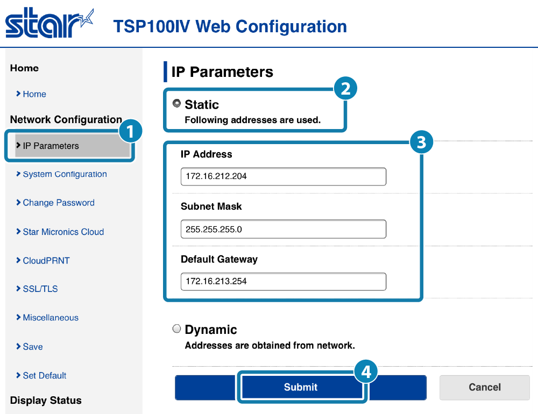Click the Network Configuration heading

click(66, 119)
